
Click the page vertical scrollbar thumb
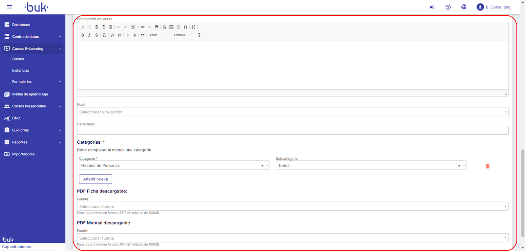tap(522, 193)
